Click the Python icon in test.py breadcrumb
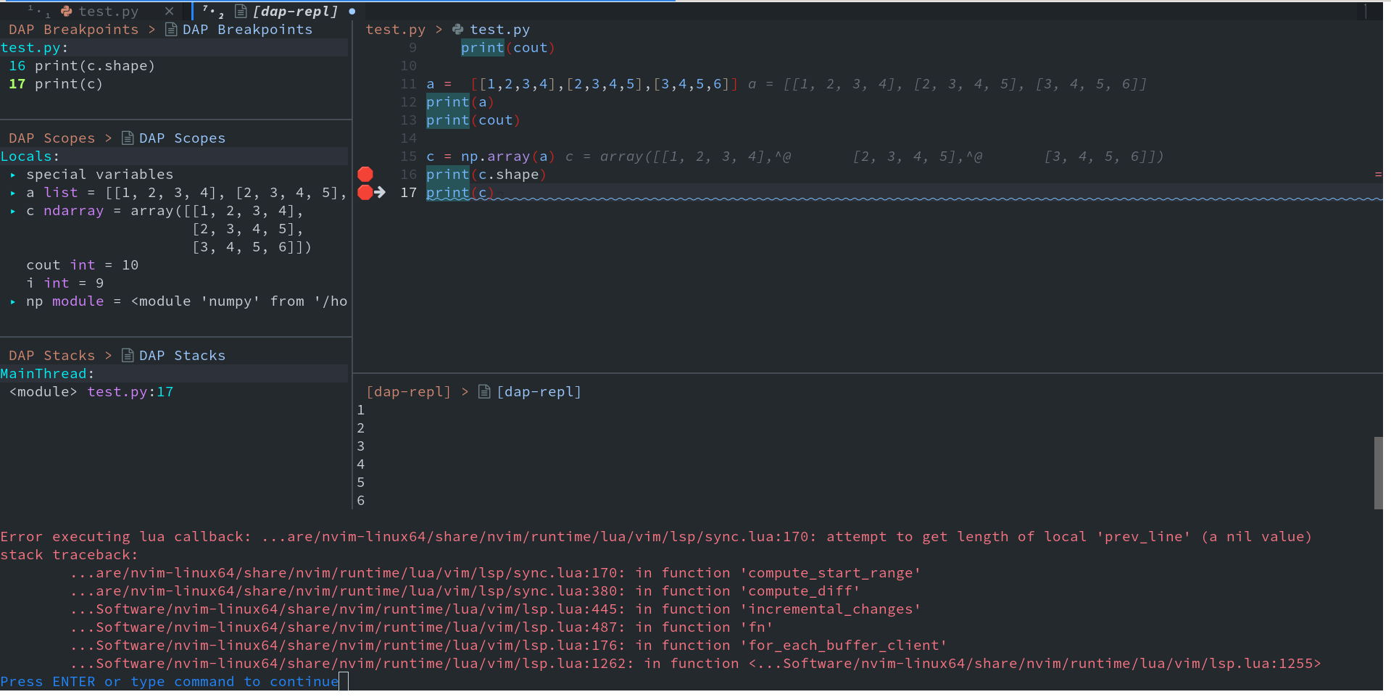 coord(457,29)
